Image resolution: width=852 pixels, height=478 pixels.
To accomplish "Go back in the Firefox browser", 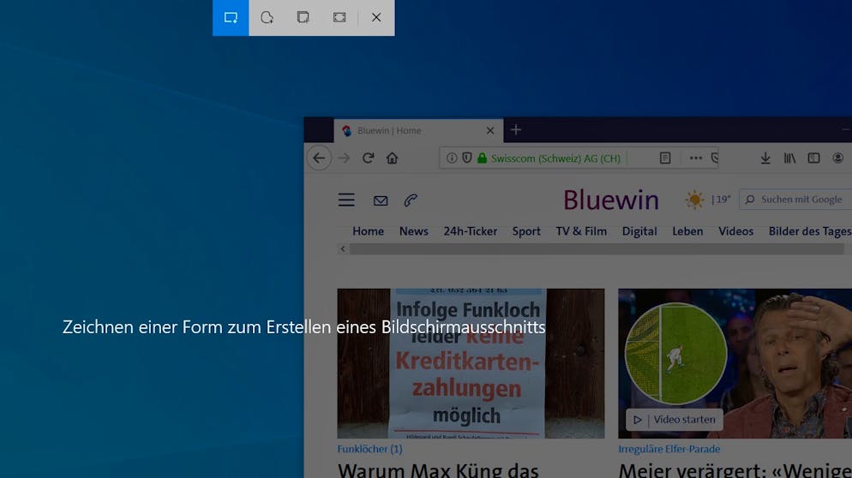I will [319, 158].
